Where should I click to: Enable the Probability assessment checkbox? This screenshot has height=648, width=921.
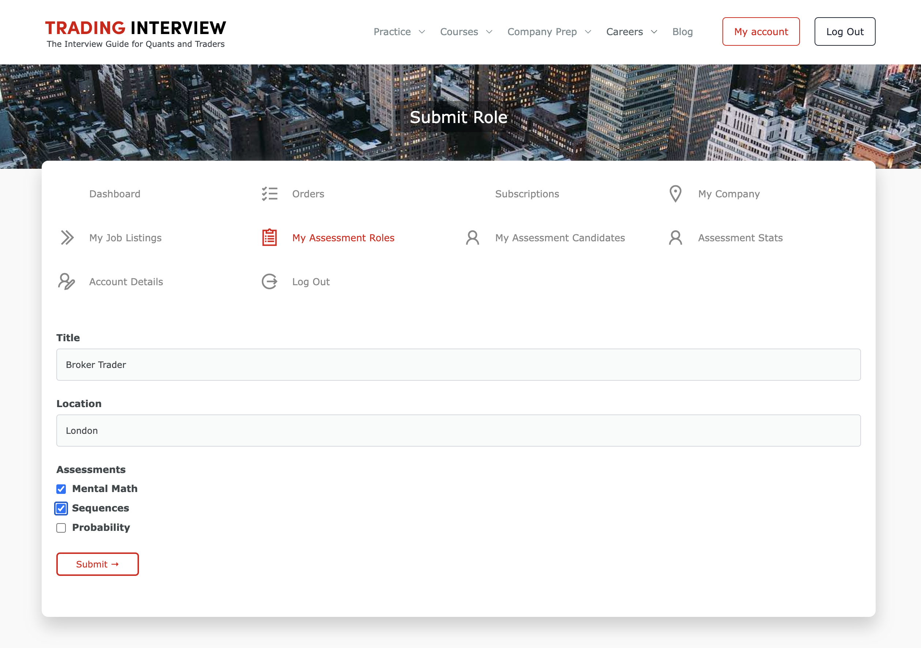(61, 528)
